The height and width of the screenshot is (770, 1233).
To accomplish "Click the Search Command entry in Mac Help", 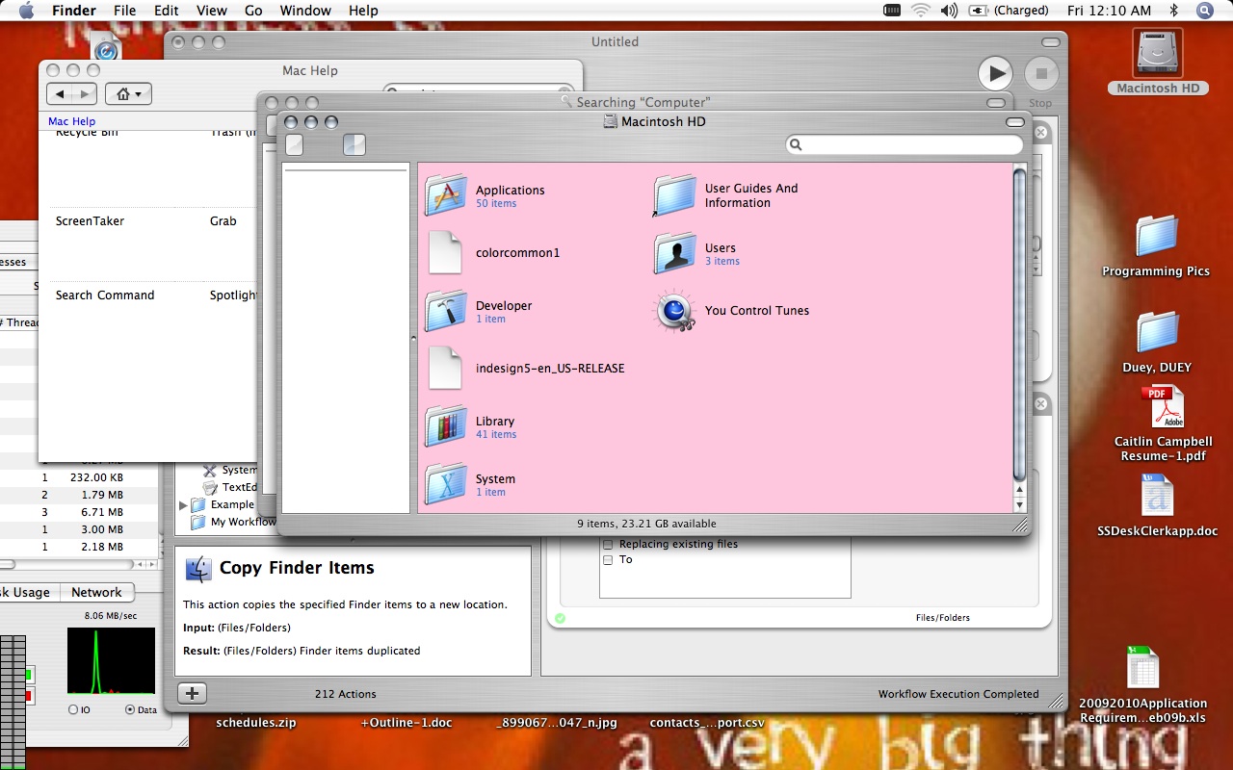I will click(x=105, y=295).
